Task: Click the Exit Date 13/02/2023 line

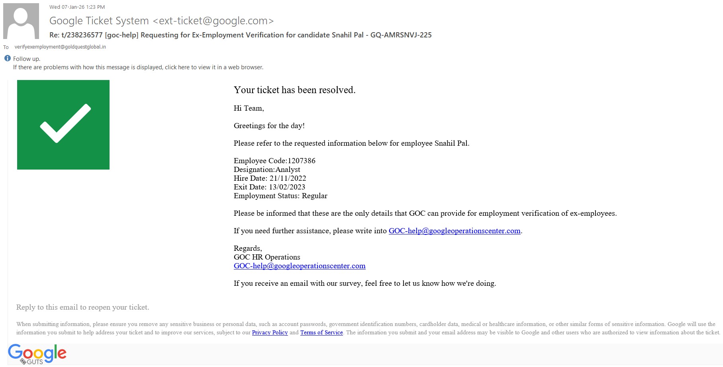Action: pyautogui.click(x=269, y=187)
